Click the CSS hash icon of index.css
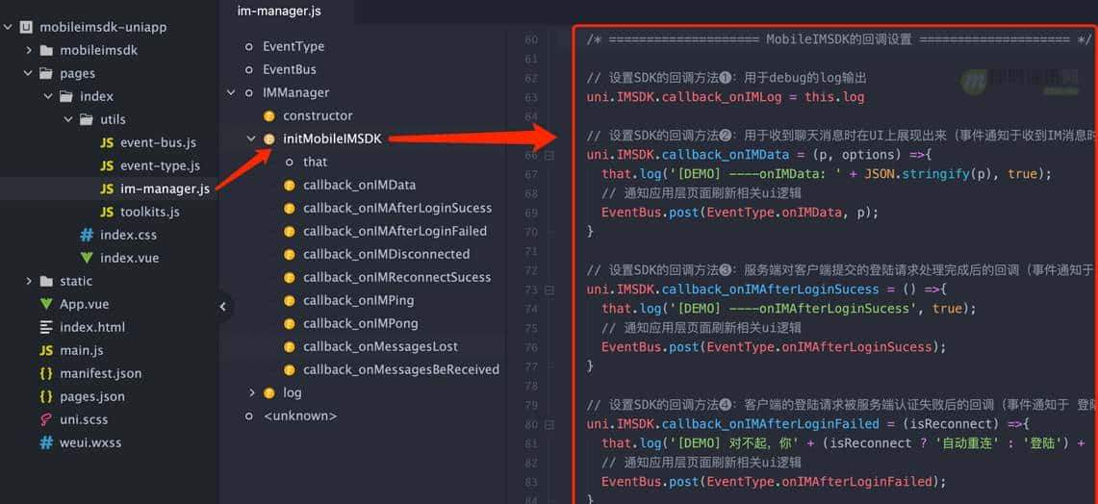The width and height of the screenshot is (1098, 504). click(87, 235)
